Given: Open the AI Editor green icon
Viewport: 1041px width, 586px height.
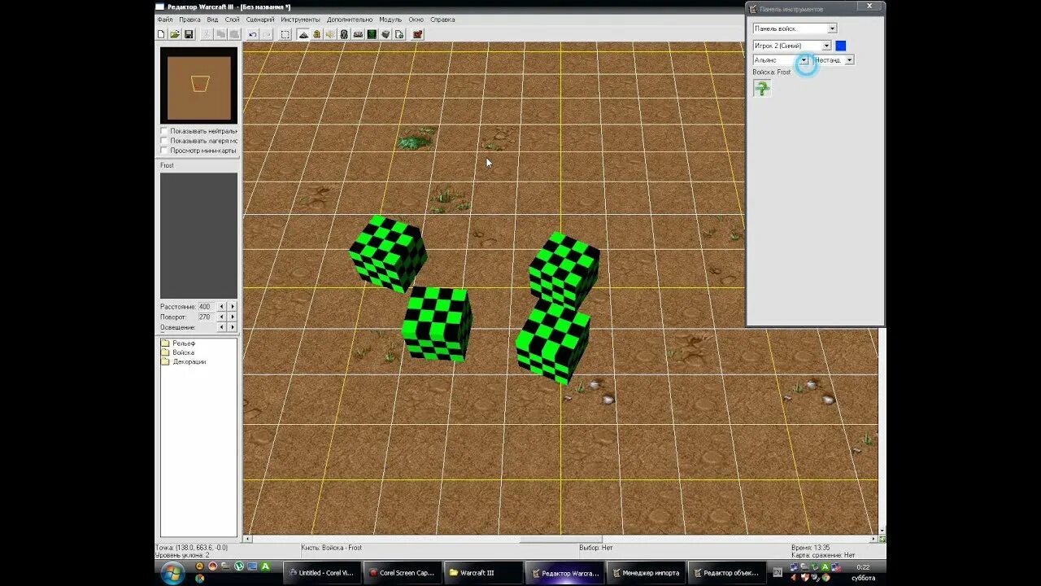Looking at the screenshot, I should click(x=372, y=34).
